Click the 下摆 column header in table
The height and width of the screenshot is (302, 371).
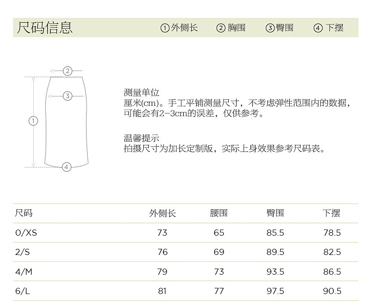click(x=332, y=213)
